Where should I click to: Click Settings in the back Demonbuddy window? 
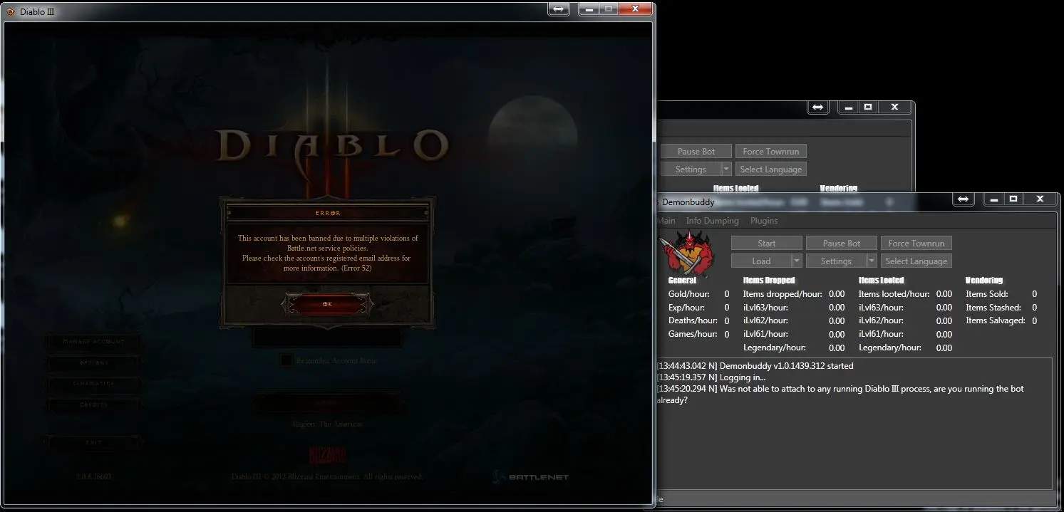tap(691, 169)
